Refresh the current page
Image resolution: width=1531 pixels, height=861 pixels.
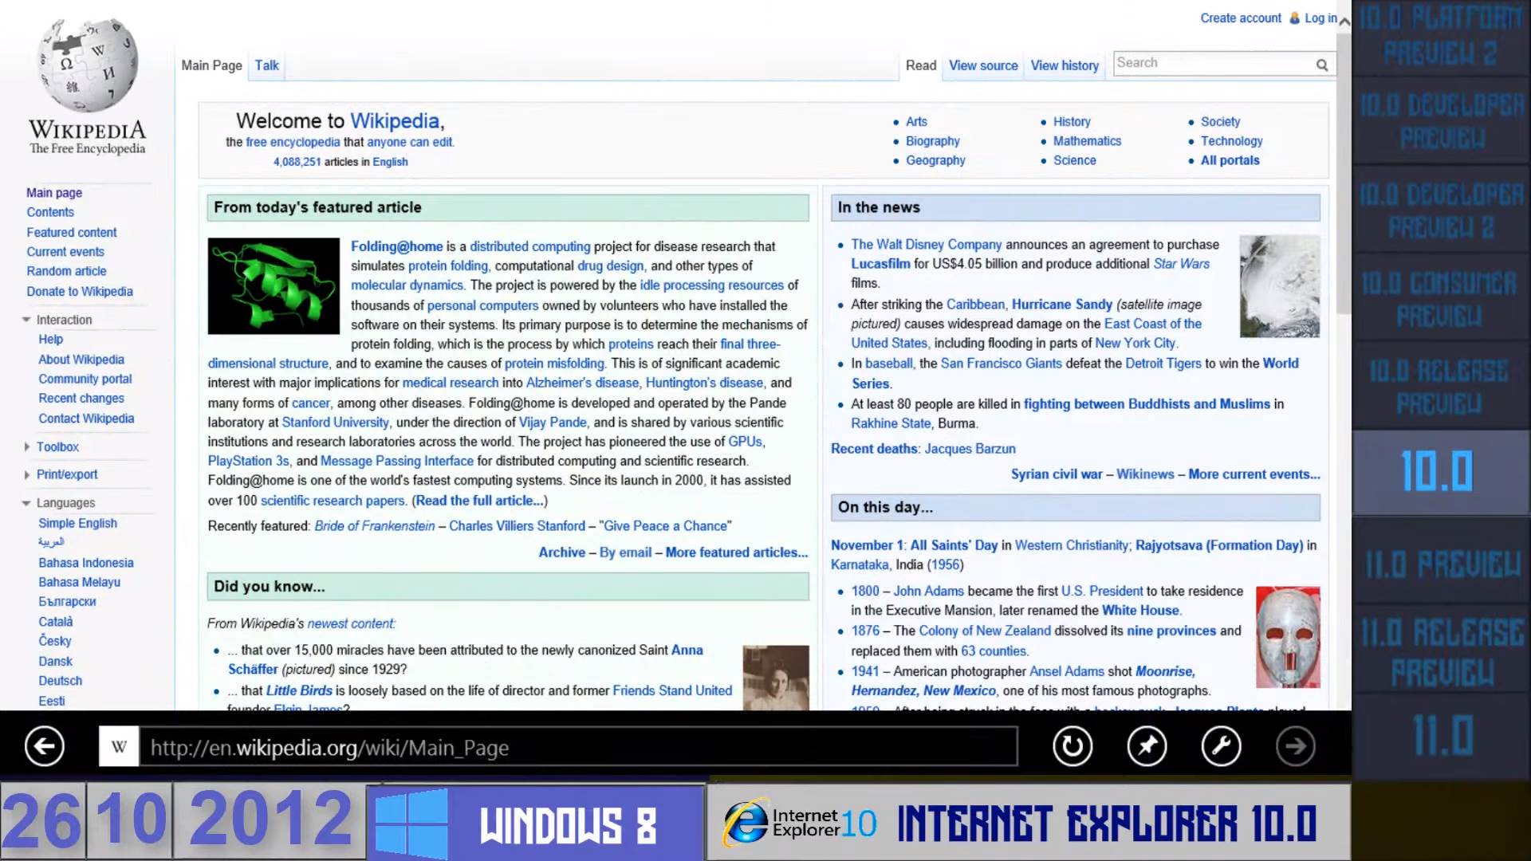pyautogui.click(x=1072, y=746)
